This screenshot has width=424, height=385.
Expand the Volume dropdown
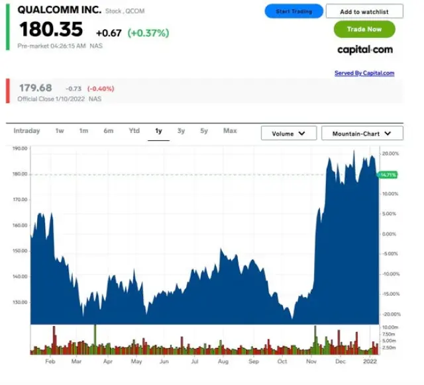pos(289,134)
